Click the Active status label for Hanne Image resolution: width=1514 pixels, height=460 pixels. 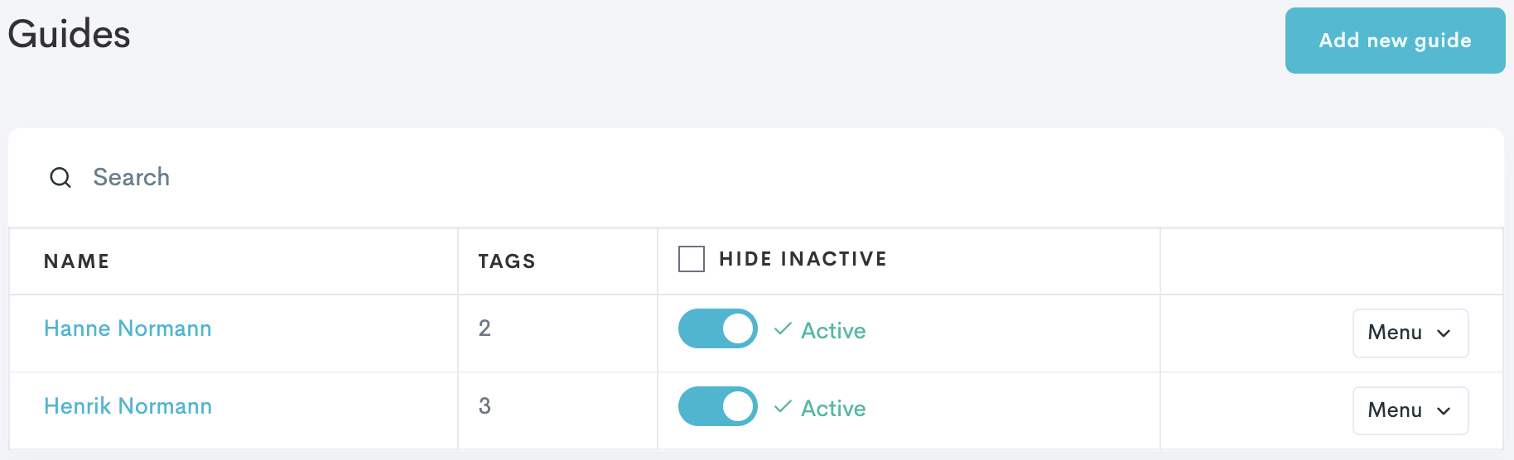[x=833, y=331]
